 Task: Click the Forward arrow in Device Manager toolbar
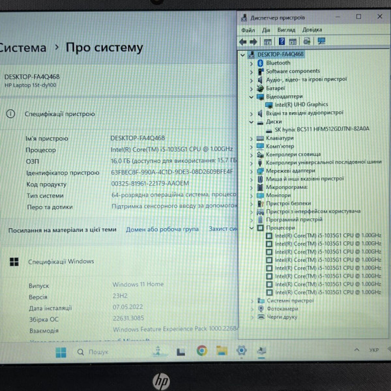click(253, 42)
